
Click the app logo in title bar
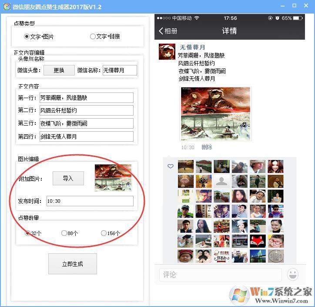[x=7, y=7]
